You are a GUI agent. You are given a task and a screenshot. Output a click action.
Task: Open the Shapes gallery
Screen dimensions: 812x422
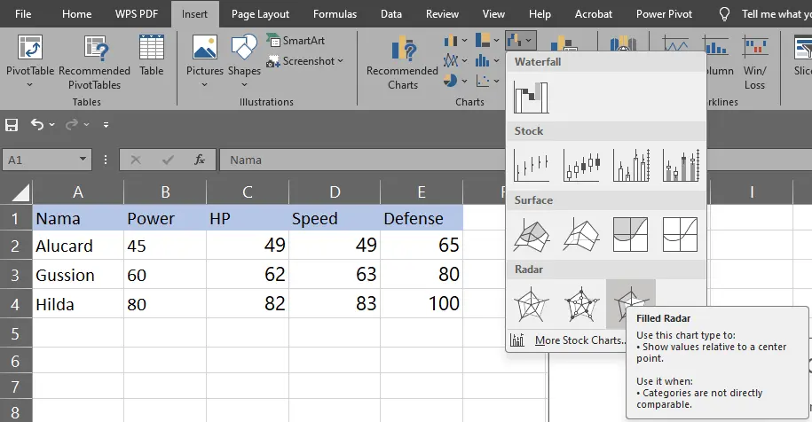pyautogui.click(x=244, y=61)
